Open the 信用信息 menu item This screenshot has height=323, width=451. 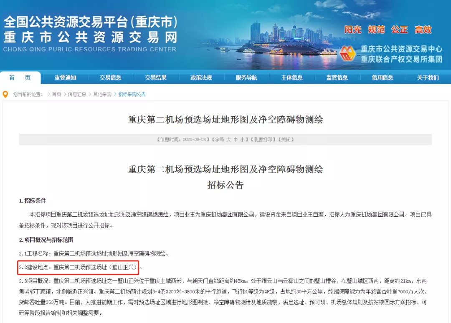pyautogui.click(x=382, y=78)
